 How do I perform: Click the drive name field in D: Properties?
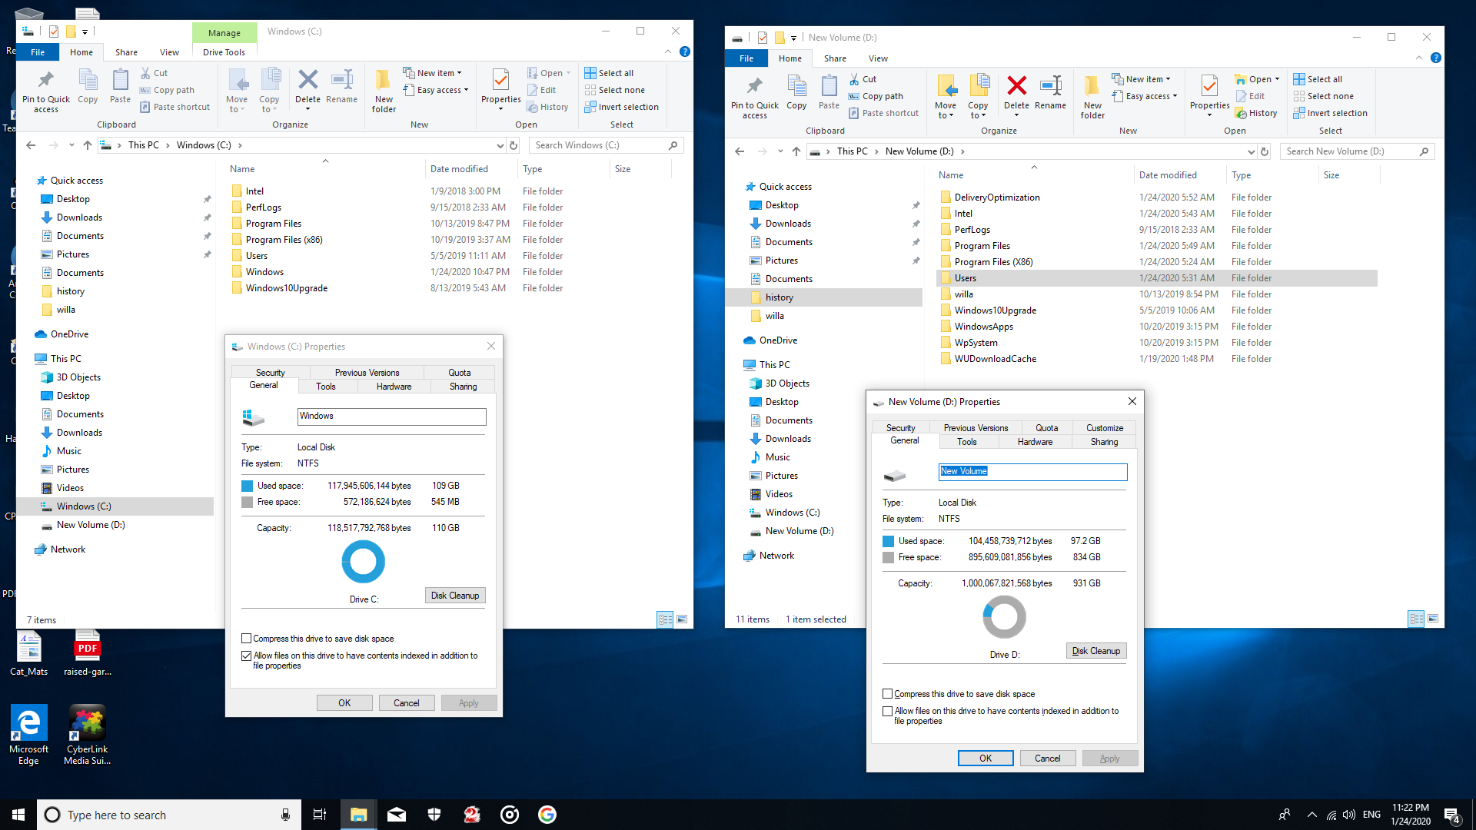(1032, 471)
